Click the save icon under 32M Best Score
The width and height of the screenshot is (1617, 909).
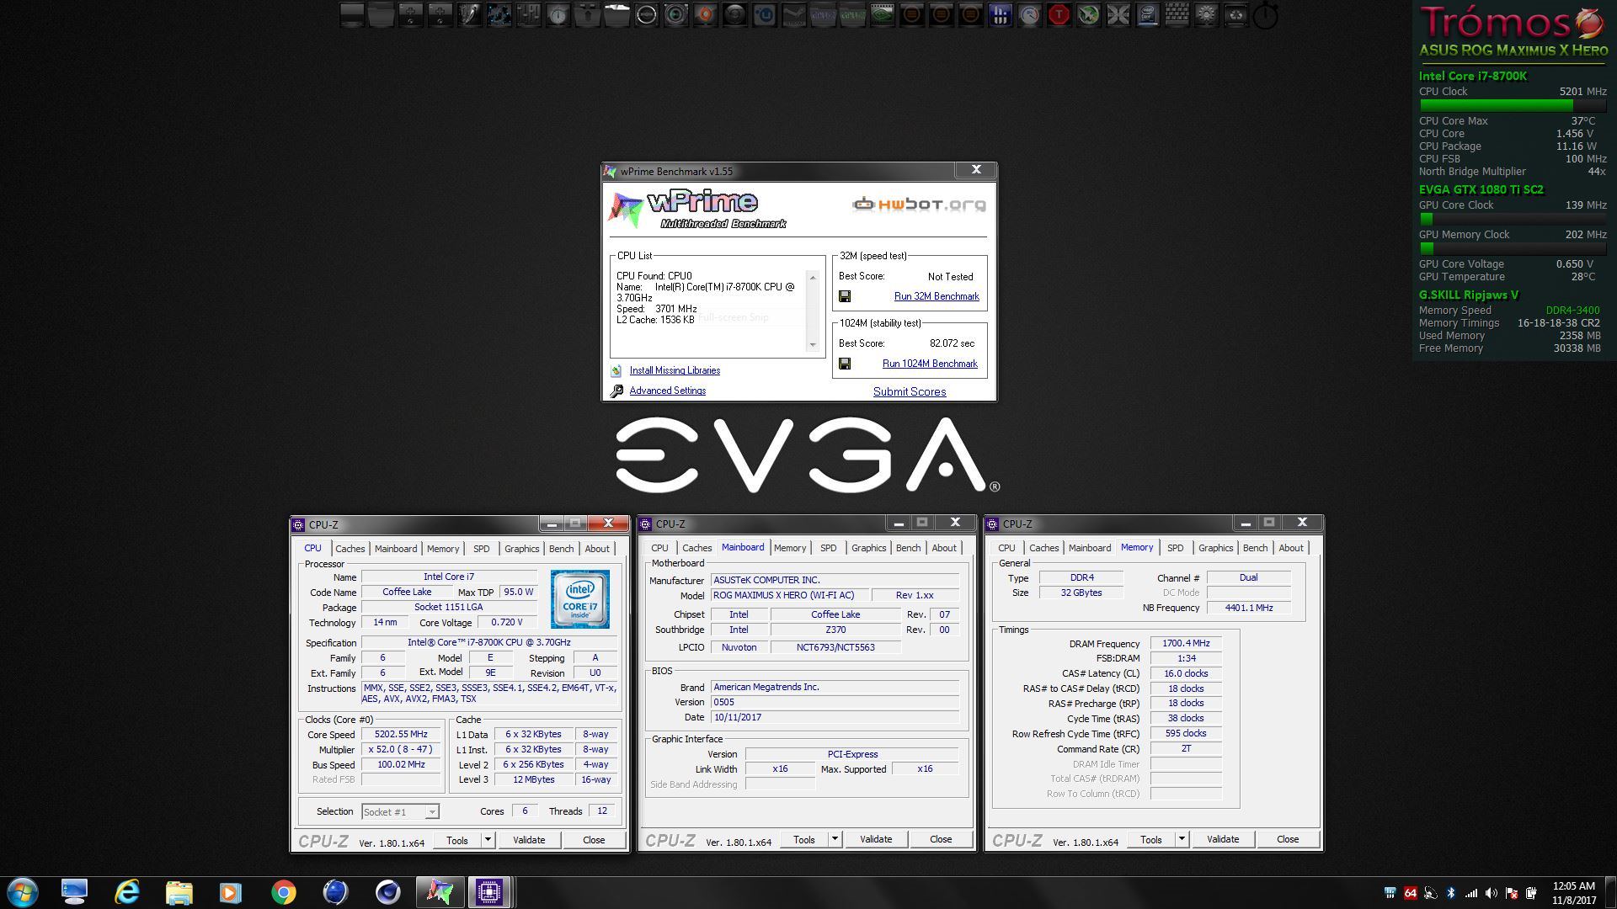coord(845,296)
